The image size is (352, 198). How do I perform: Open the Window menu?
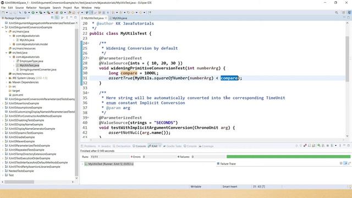[86, 8]
